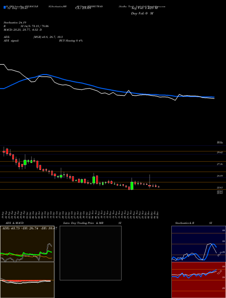Click the 'Day Vol: 0 M' label
This screenshot has width=226, height=298.
click(x=142, y=14)
